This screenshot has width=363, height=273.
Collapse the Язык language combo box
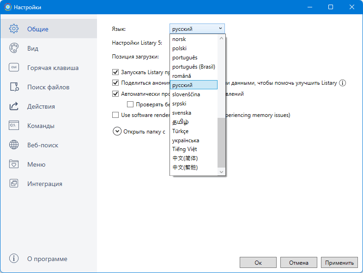pyautogui.click(x=197, y=29)
